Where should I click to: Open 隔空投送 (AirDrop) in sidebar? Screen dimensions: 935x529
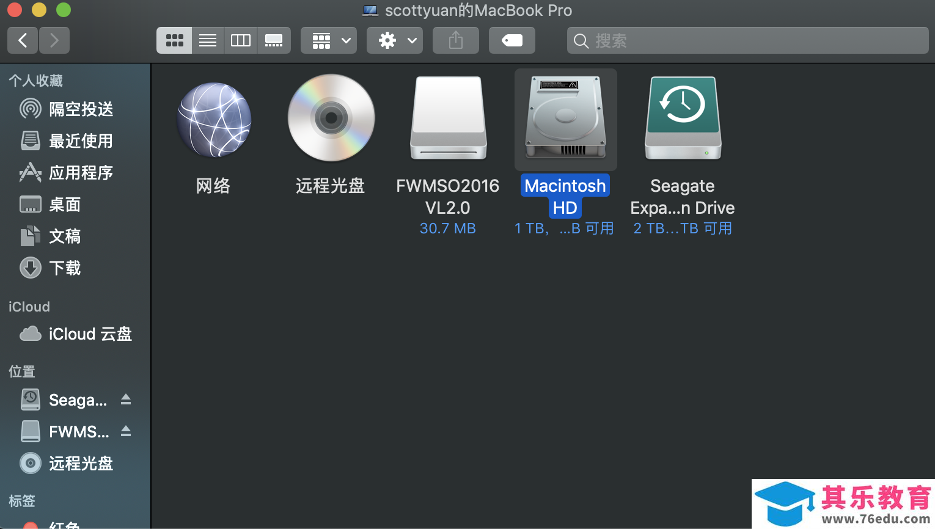[75, 109]
